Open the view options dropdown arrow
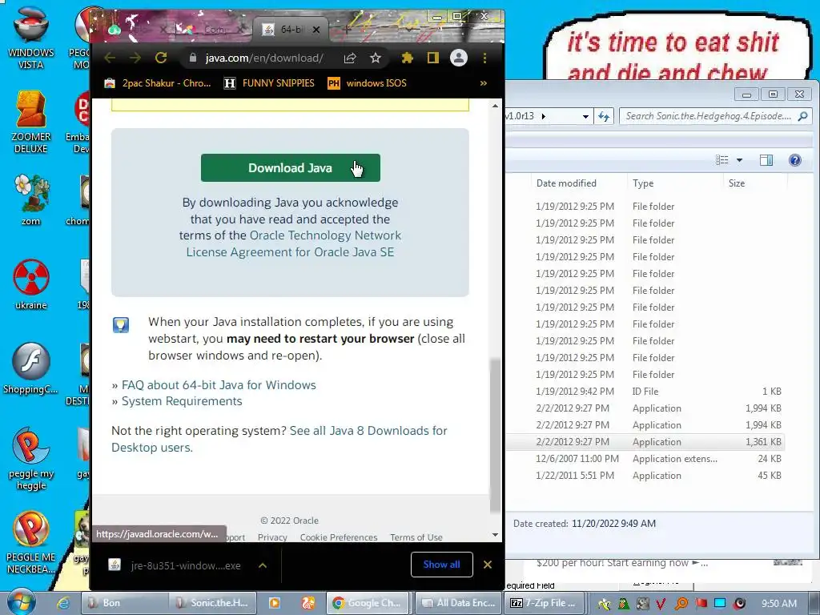The width and height of the screenshot is (820, 615). click(x=739, y=160)
